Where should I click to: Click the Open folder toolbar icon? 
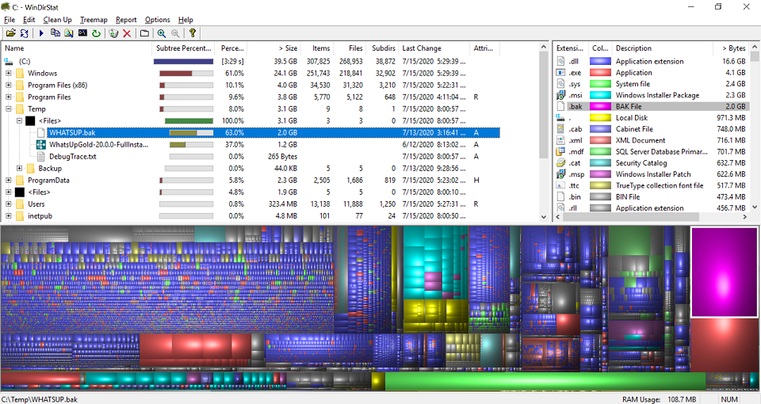[10, 33]
